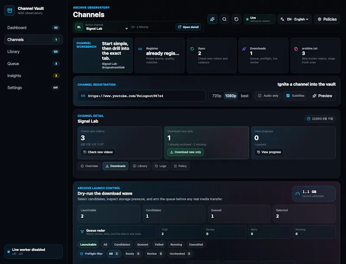
Task: Click the link icon in the URL field
Action: click(83, 96)
